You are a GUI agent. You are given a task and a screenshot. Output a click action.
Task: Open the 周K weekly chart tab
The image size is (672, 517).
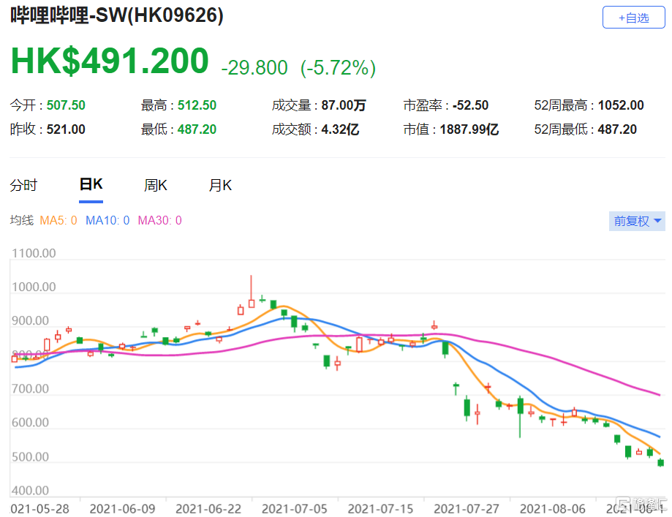click(155, 185)
